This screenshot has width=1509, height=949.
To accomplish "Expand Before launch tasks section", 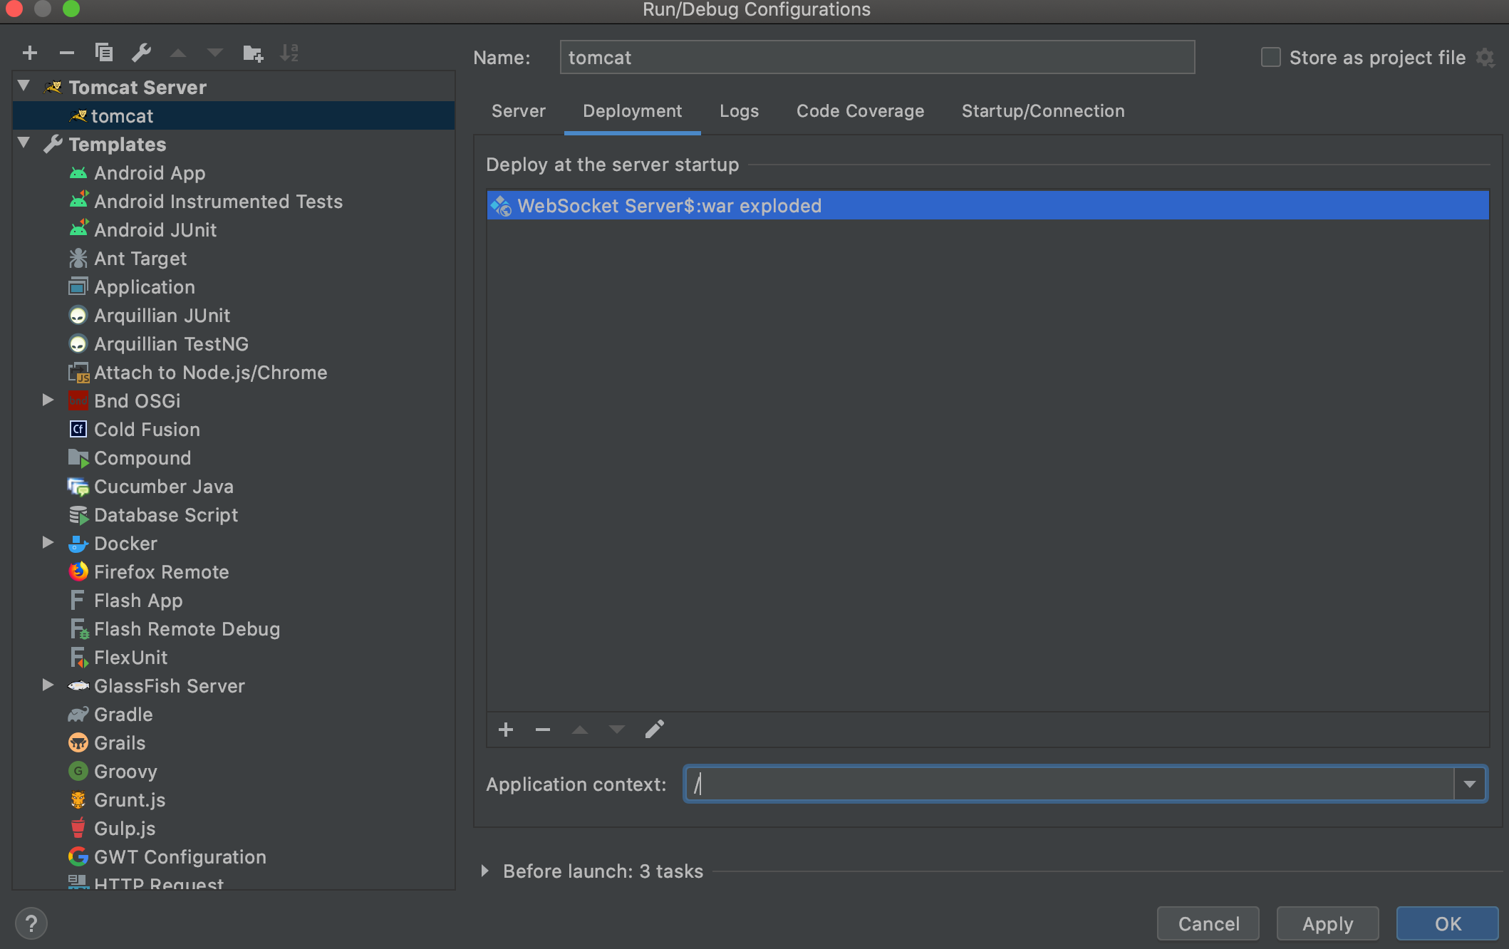I will (x=484, y=871).
